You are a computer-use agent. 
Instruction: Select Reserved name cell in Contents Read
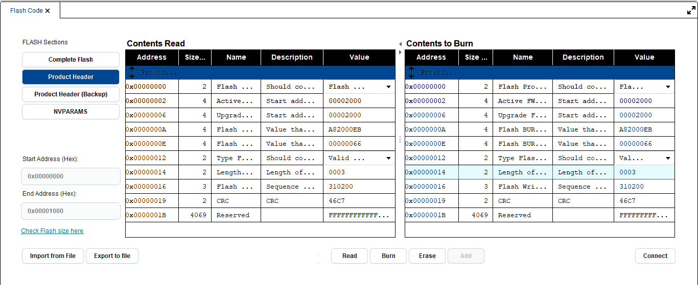[x=236, y=215]
